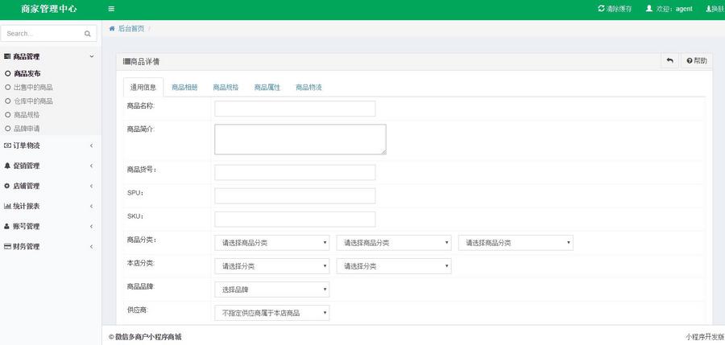Expand the 店铺管理 menu chevron
The height and width of the screenshot is (345, 725).
click(92, 186)
